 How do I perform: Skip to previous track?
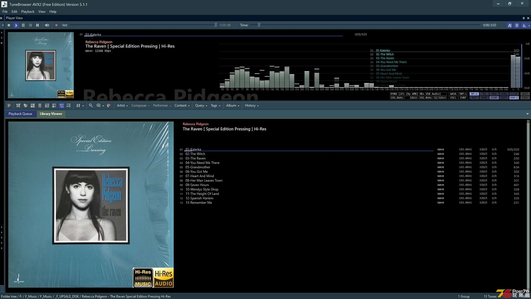30,25
